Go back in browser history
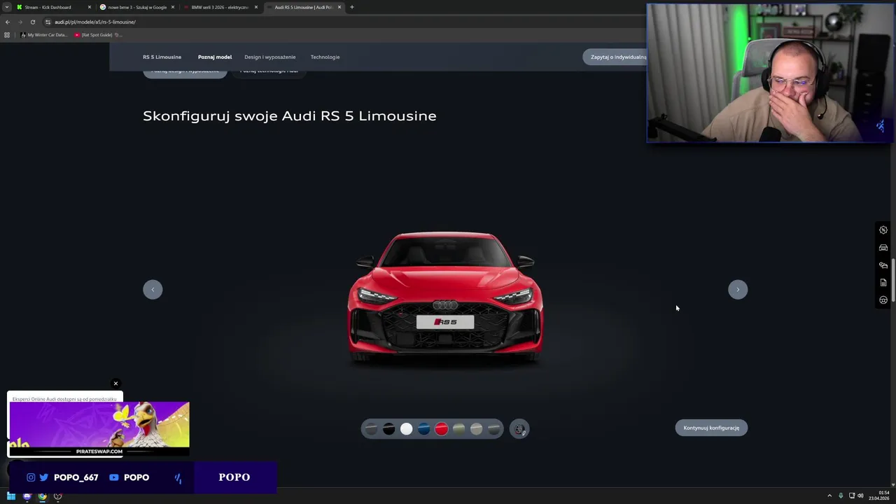This screenshot has height=504, width=896. point(8,22)
